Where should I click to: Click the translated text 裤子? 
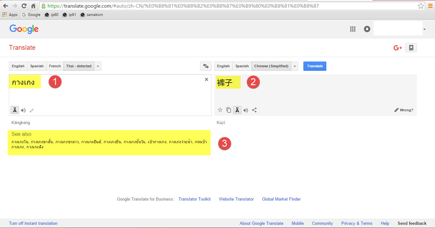(x=225, y=83)
